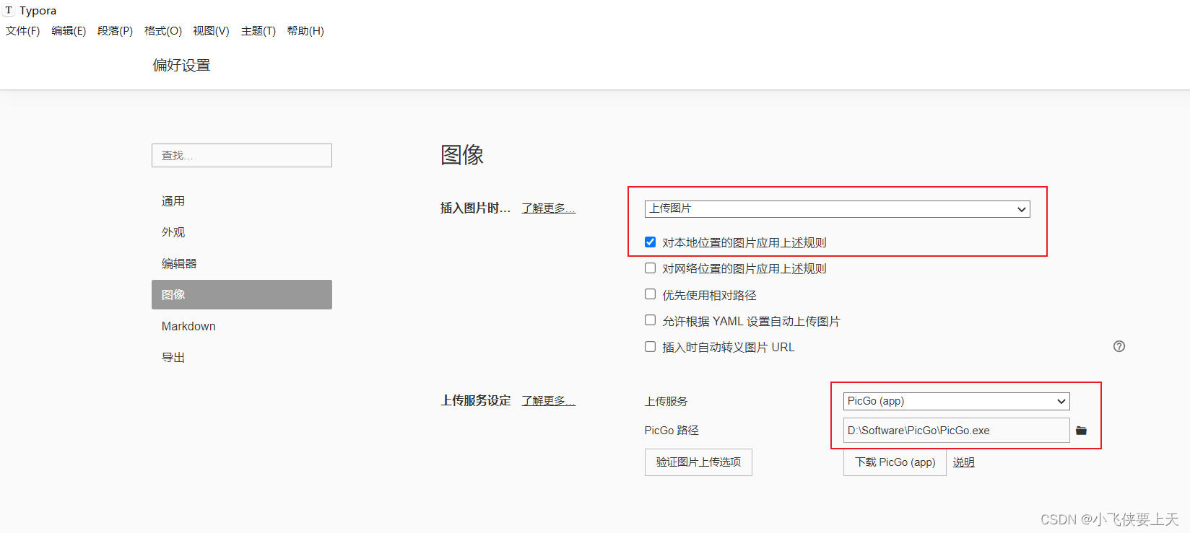Click the 上传服务设定 label

pyautogui.click(x=476, y=401)
